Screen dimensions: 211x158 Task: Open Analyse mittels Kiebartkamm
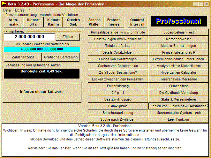(x=178, y=66)
